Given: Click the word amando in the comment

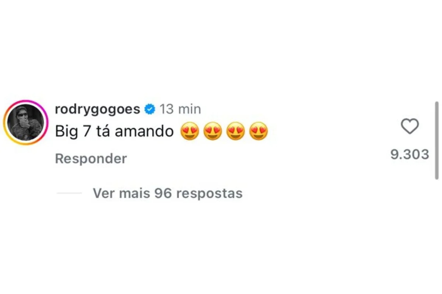Looking at the screenshot, I should (x=144, y=132).
